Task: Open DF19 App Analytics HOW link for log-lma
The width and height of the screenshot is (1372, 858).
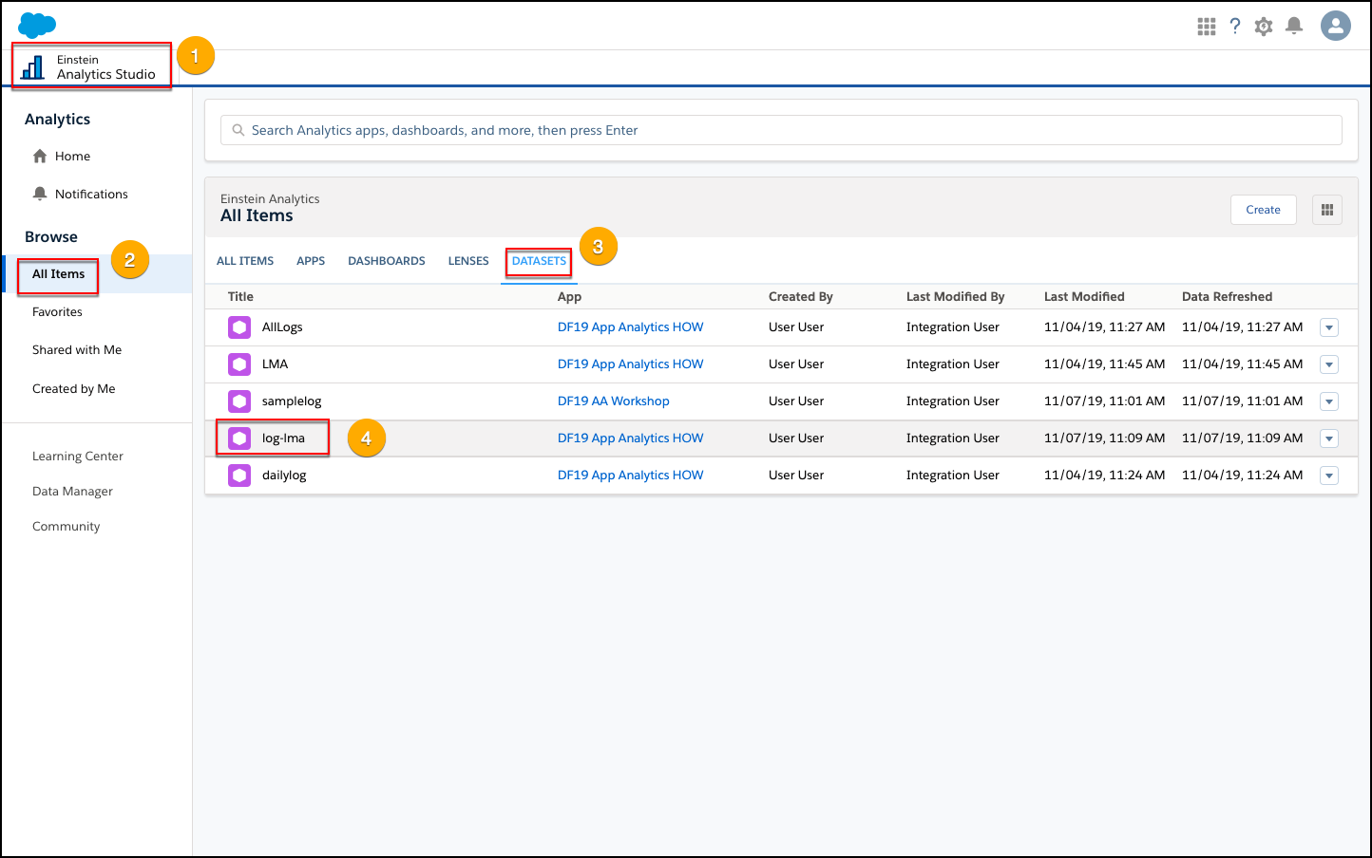Action: pos(630,438)
